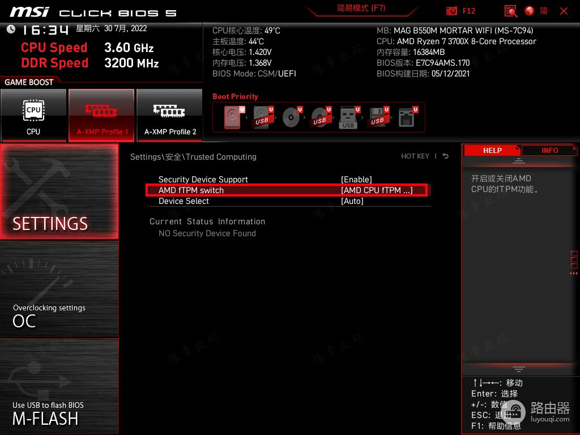Switch to the HELP tab
The width and height of the screenshot is (580, 435).
pos(492,150)
